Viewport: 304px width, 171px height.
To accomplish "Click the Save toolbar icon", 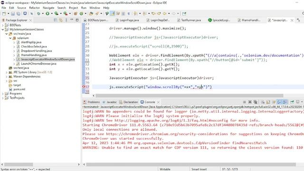I will 13,14.
